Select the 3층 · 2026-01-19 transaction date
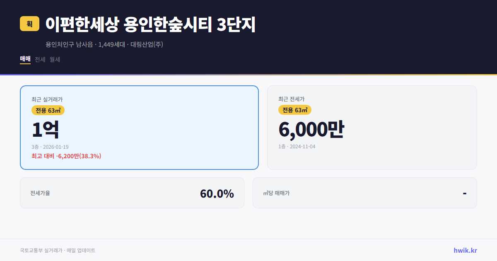 click(50, 146)
